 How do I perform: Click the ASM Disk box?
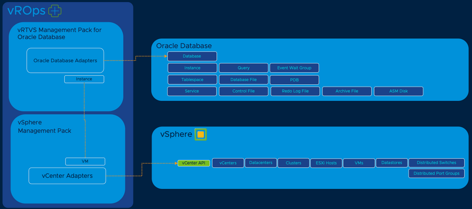(x=398, y=91)
